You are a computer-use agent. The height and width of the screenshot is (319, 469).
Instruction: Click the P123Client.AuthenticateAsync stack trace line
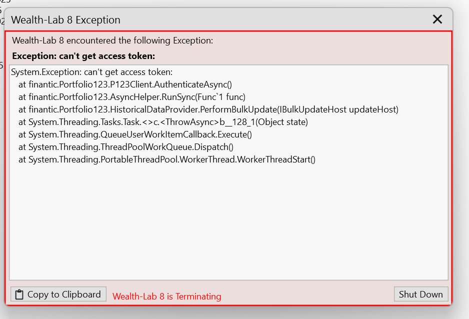(x=125, y=84)
